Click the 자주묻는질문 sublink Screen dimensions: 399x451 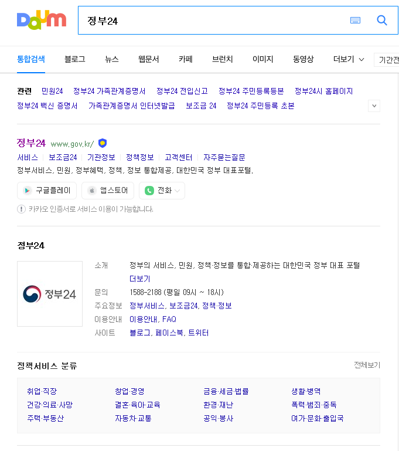pyautogui.click(x=224, y=157)
